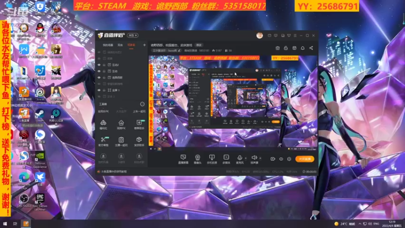
Task: Toggle visibility of the fifth source row
Action: 99,78
